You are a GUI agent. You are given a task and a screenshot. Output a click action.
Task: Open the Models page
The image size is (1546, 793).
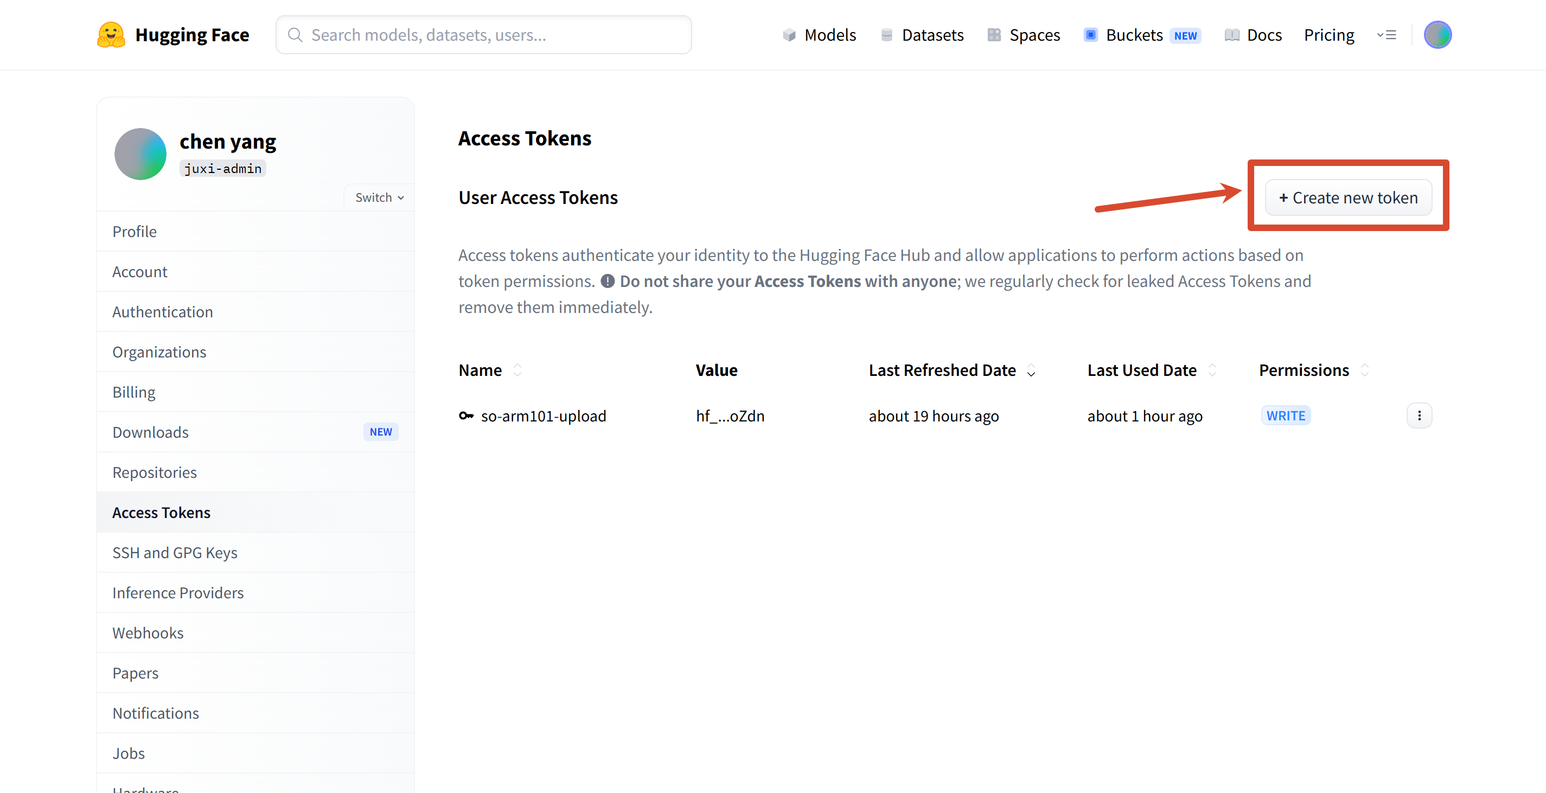(819, 35)
